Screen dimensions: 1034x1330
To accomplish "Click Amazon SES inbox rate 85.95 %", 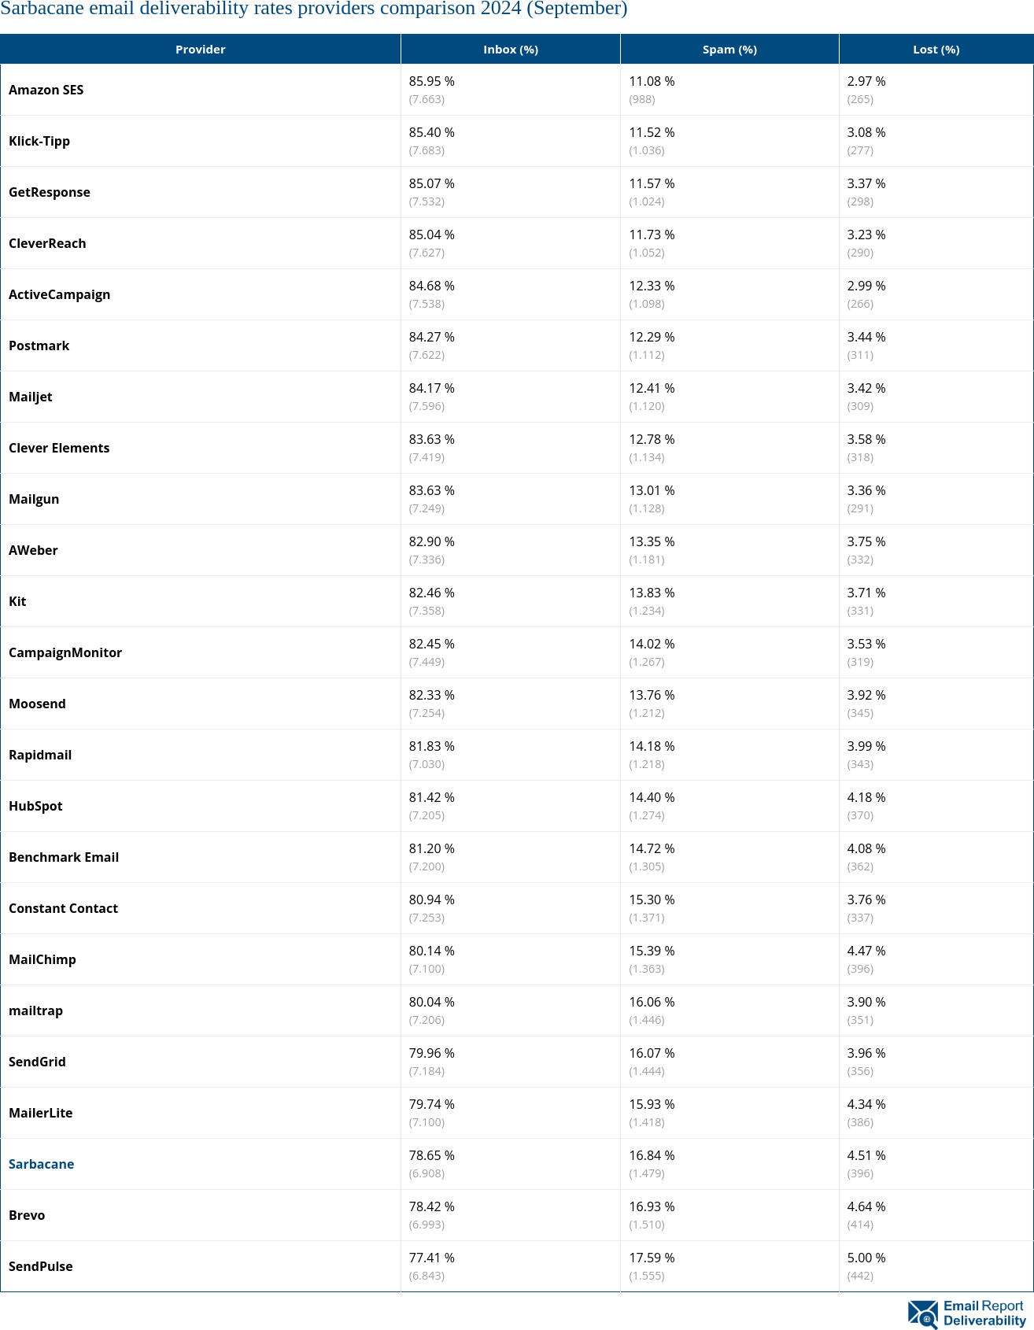I will coord(432,81).
